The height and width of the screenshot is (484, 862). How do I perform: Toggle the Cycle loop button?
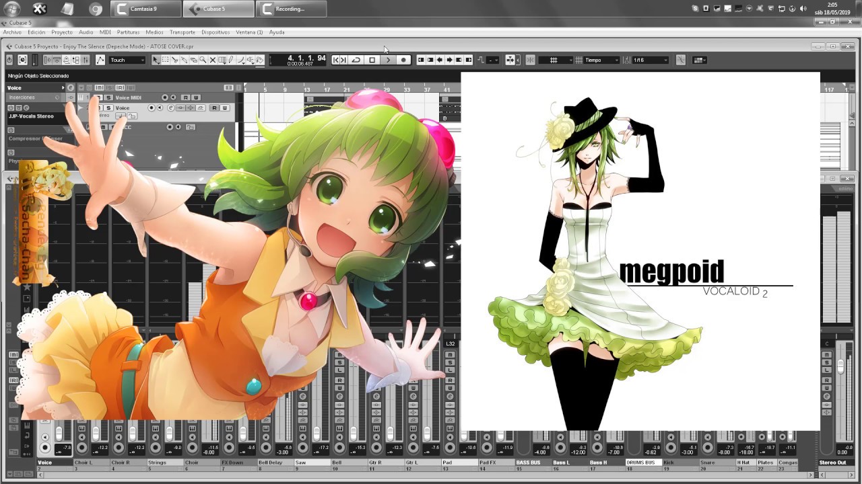[356, 60]
